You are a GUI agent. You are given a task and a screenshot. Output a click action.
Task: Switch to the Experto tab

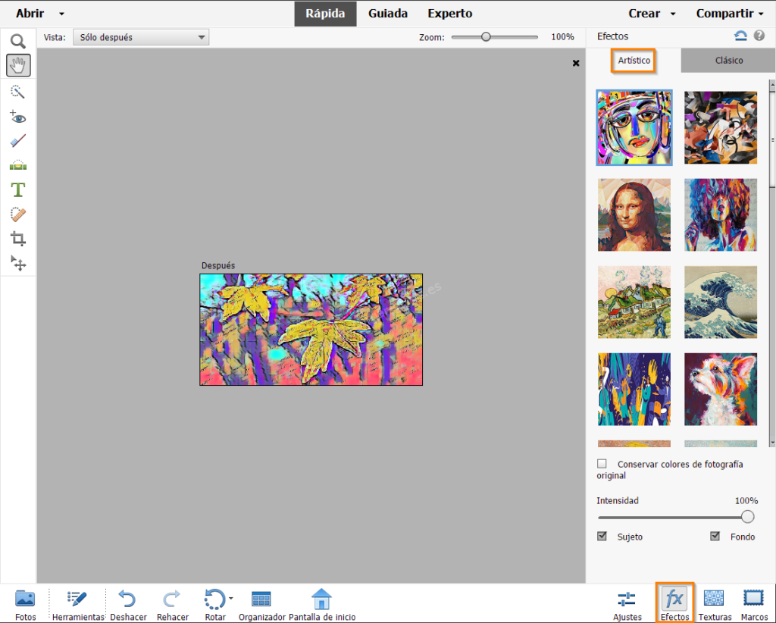pos(449,13)
